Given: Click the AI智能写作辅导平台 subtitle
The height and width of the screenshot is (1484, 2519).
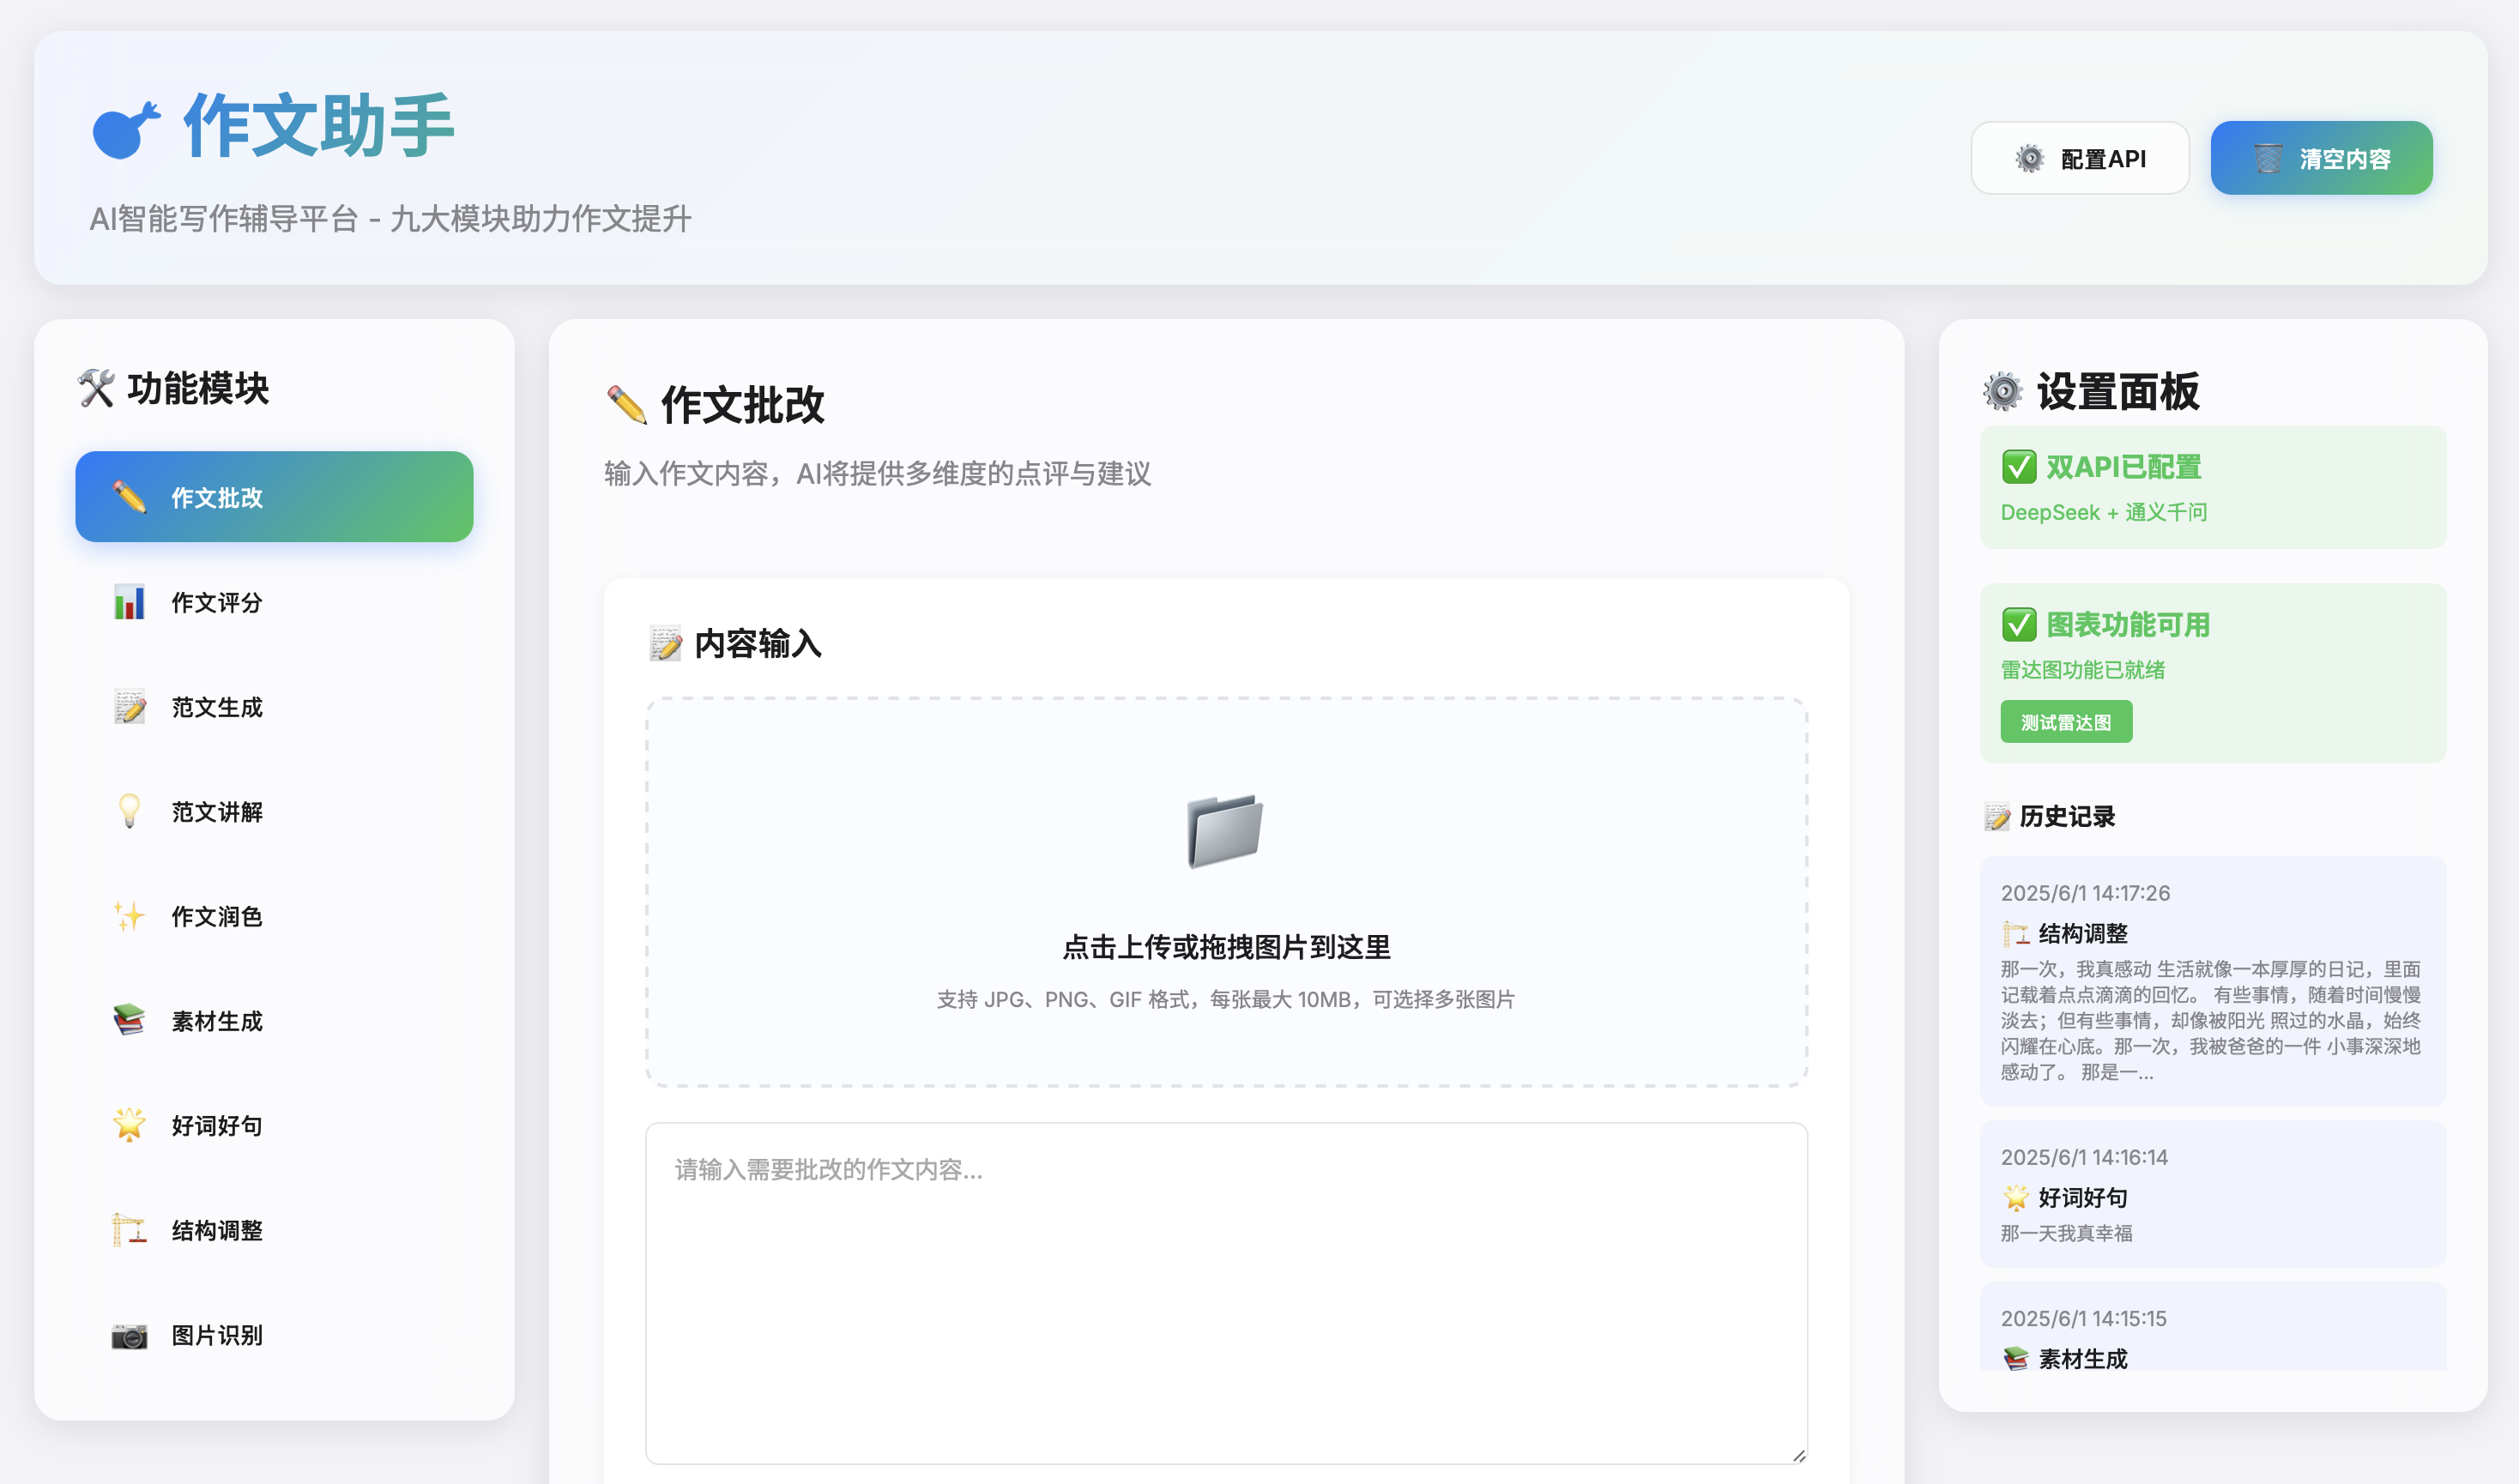Looking at the screenshot, I should (x=390, y=218).
